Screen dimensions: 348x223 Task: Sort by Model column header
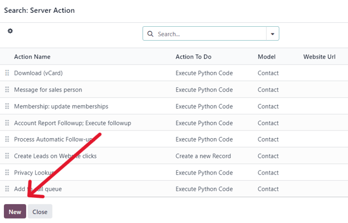point(267,57)
